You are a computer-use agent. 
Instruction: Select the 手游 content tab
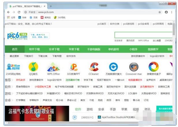coord(113,109)
